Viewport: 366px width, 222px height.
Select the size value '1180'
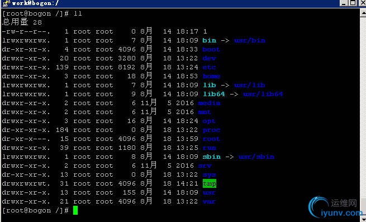127,148
